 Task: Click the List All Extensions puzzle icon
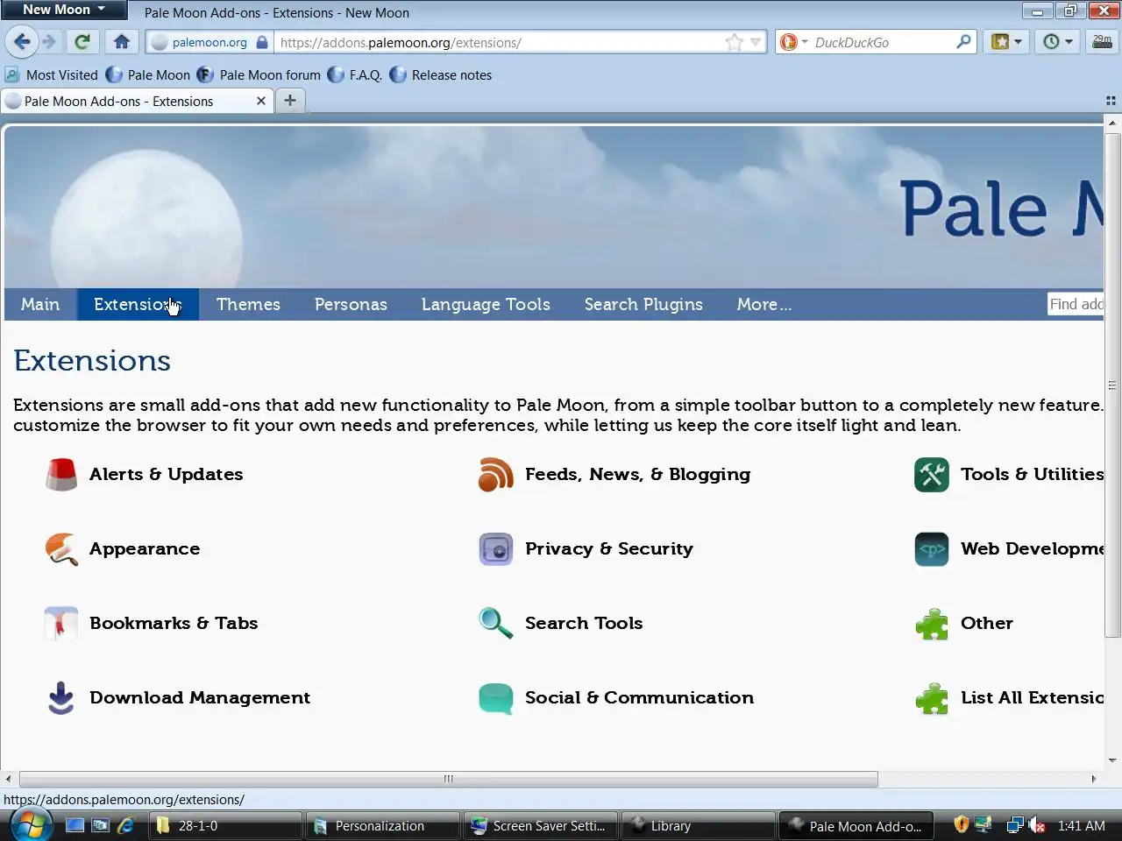[x=932, y=698]
